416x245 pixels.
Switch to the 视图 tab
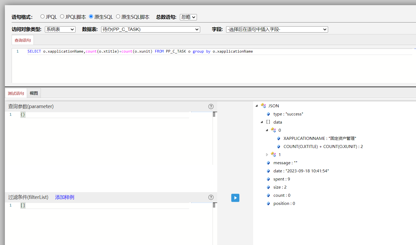[34, 93]
